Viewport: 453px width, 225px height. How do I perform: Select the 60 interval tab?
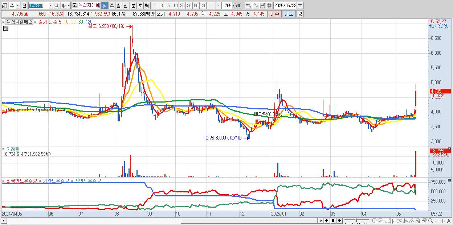[196, 5]
